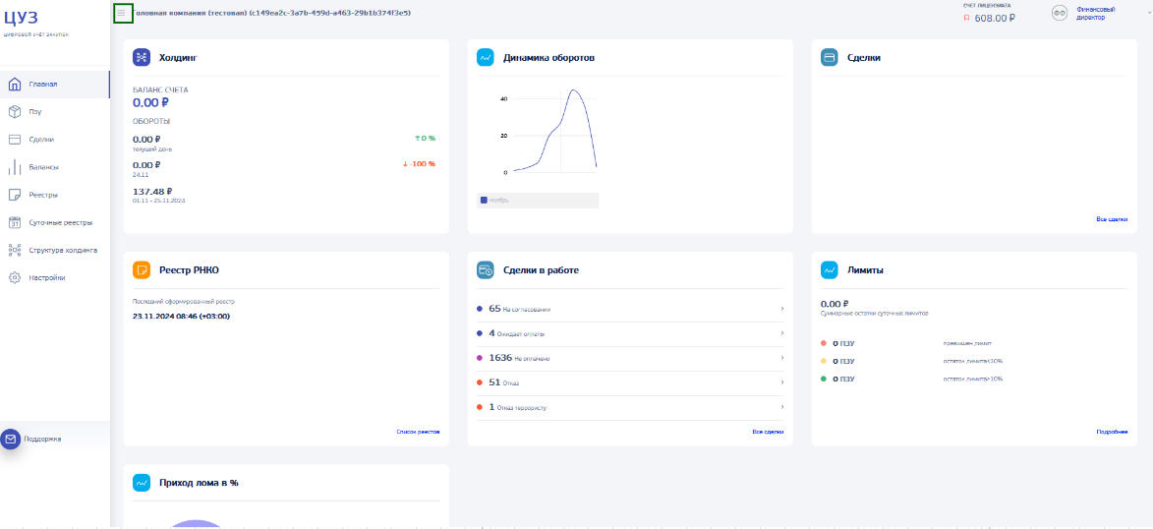Expand the На согласовании row chevron
The height and width of the screenshot is (529, 1153).
(x=782, y=309)
